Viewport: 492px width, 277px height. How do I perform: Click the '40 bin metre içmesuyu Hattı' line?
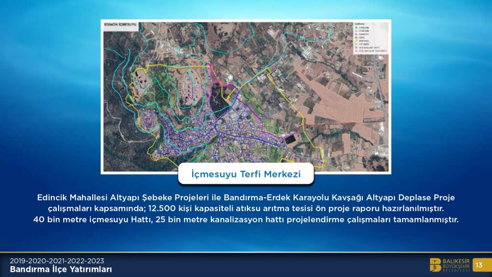point(246,220)
